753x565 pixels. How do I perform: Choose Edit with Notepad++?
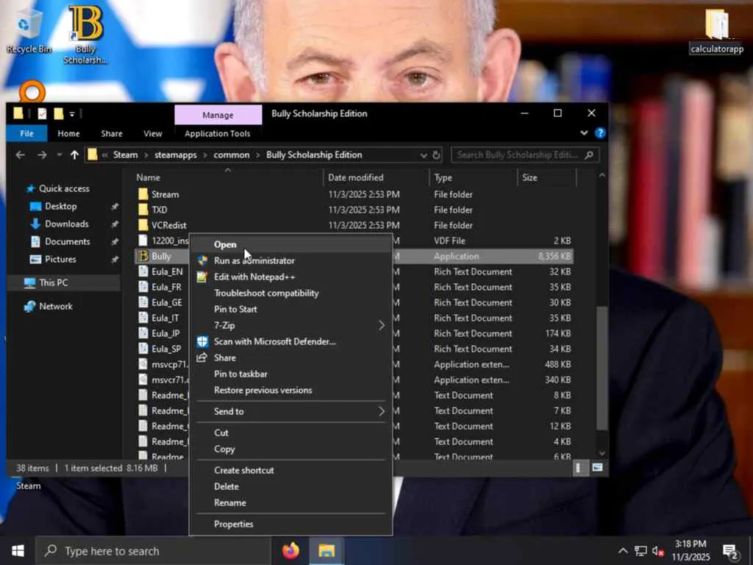[x=291, y=277]
